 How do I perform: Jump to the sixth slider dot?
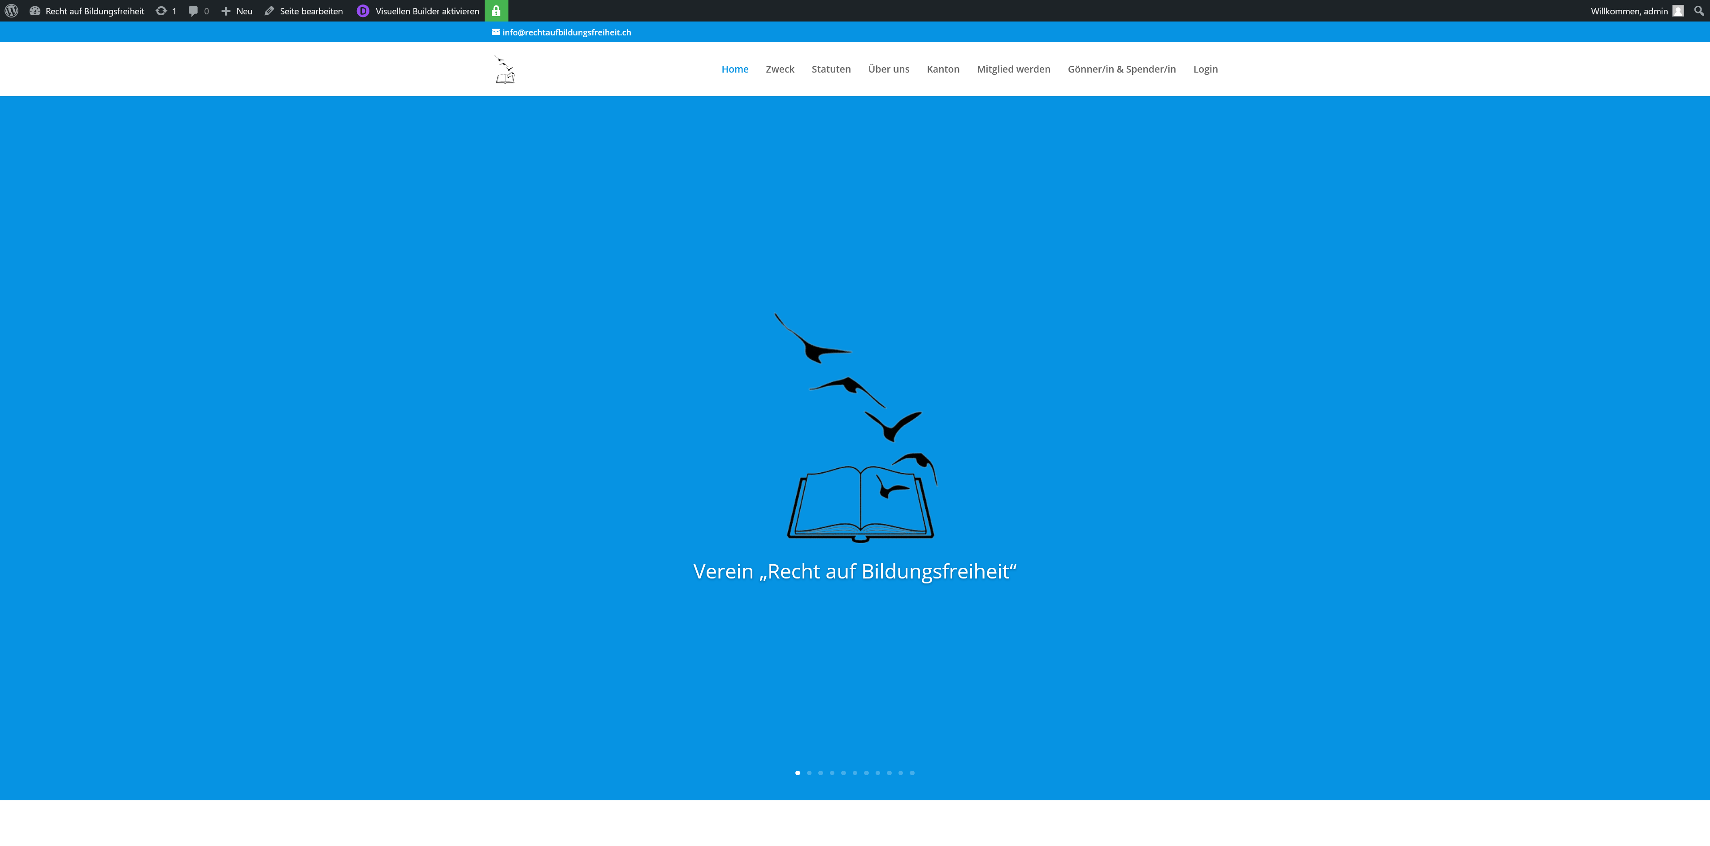click(x=855, y=773)
